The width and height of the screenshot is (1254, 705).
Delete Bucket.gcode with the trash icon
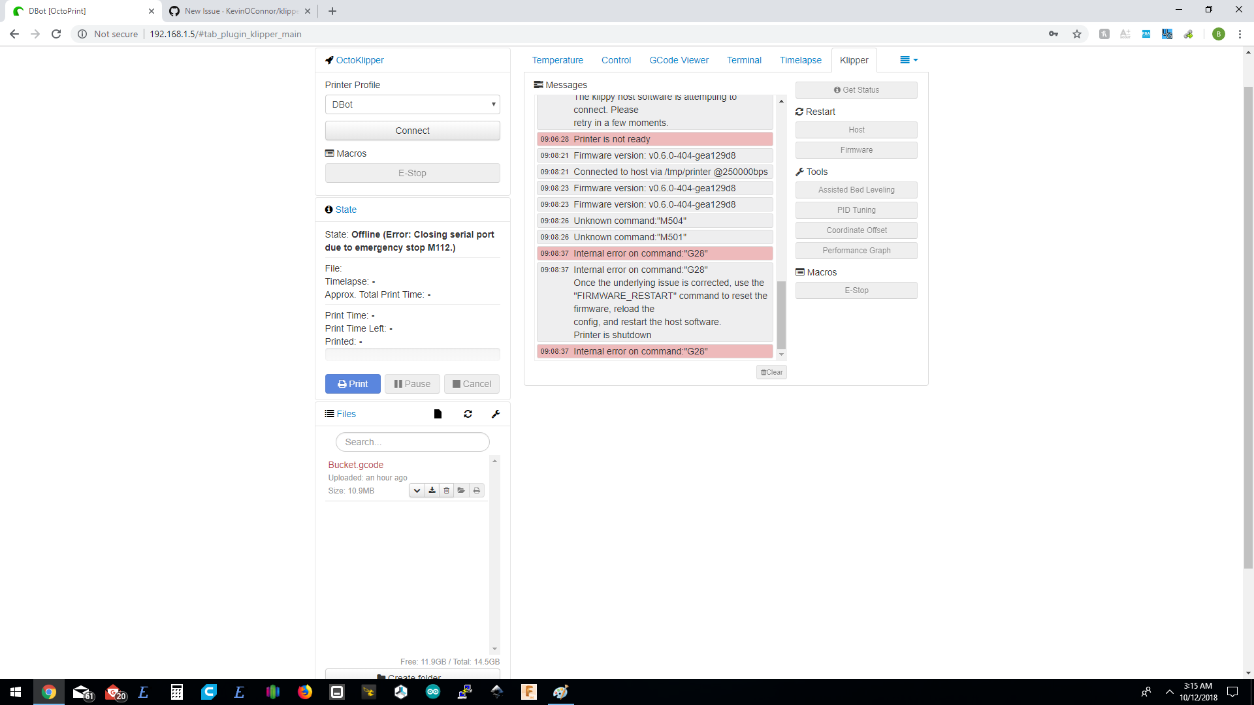[x=446, y=490]
